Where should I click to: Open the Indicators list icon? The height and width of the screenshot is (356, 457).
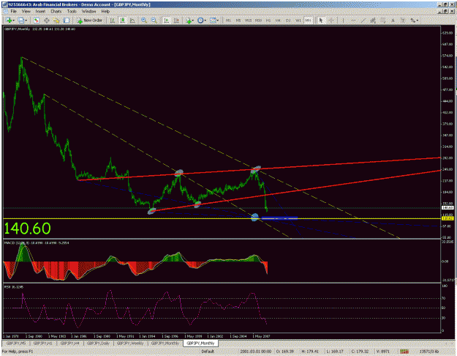pyautogui.click(x=188, y=21)
